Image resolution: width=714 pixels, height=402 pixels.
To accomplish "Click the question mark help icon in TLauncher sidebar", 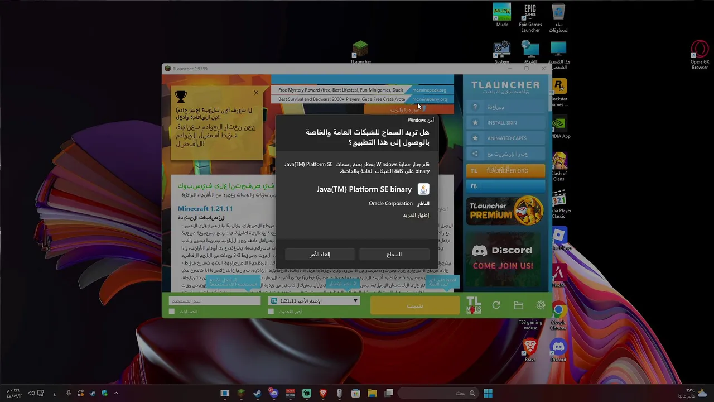I will click(475, 107).
